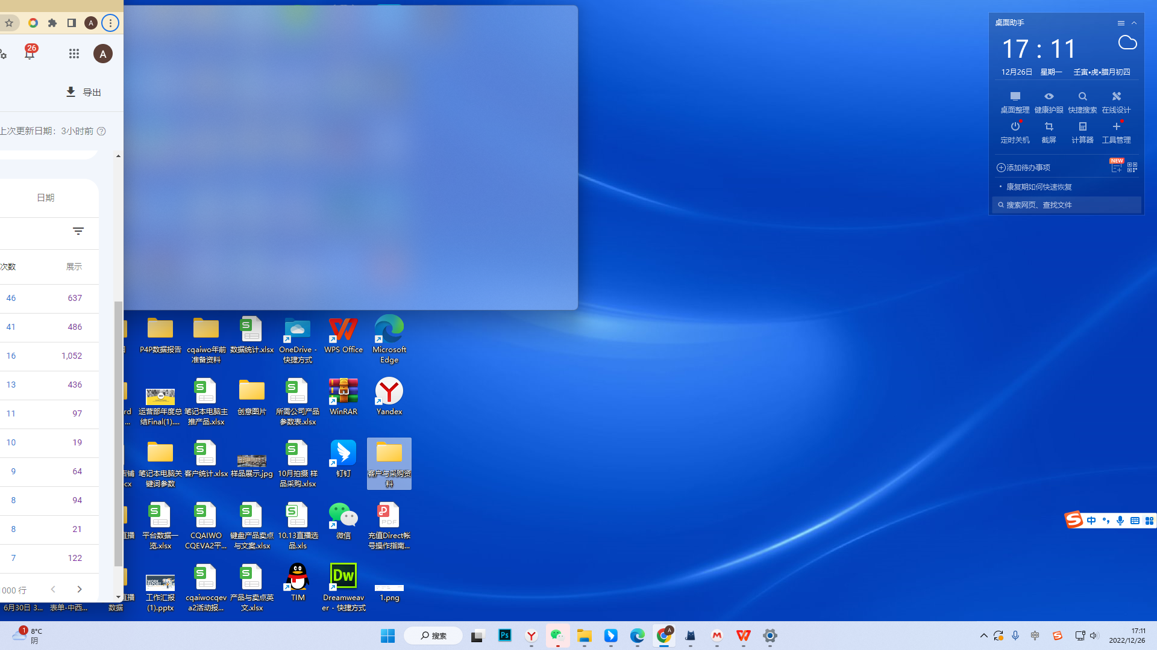Click 添加待办事项 add to-do link

pyautogui.click(x=1023, y=167)
